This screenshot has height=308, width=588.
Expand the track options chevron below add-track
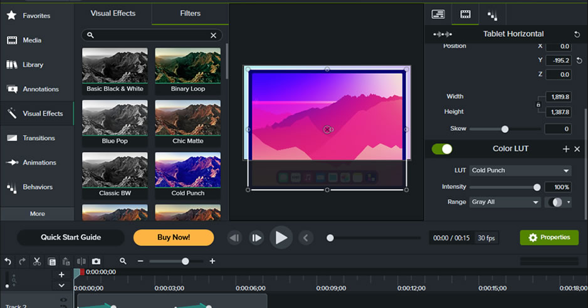pos(61,285)
